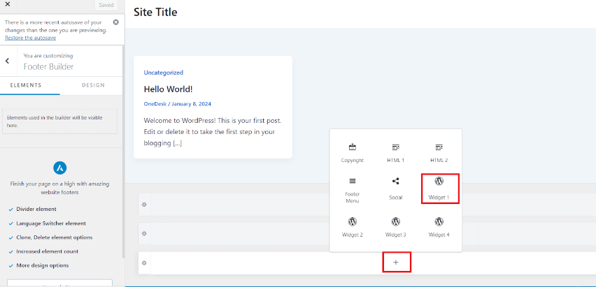This screenshot has width=596, height=287.
Task: Open the Hello World! post title
Action: point(168,89)
